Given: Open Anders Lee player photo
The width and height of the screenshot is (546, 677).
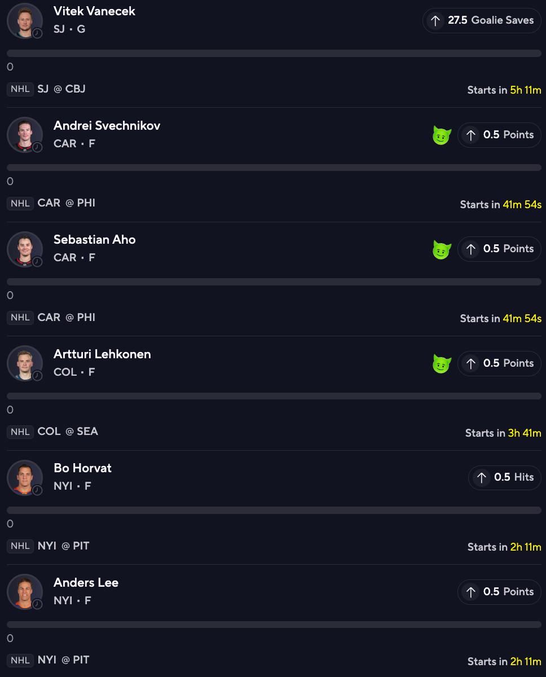Looking at the screenshot, I should pyautogui.click(x=24, y=592).
